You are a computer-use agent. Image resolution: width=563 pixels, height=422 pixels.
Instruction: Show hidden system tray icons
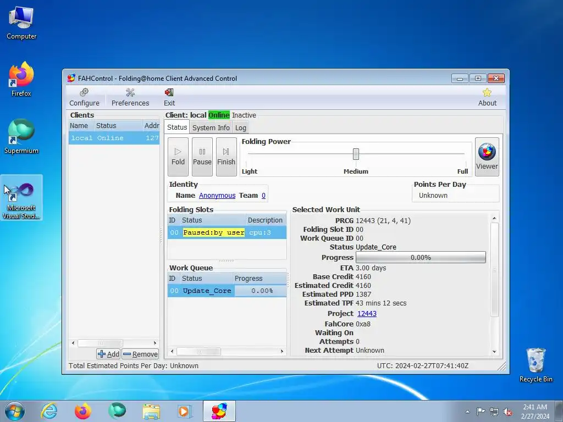point(467,412)
